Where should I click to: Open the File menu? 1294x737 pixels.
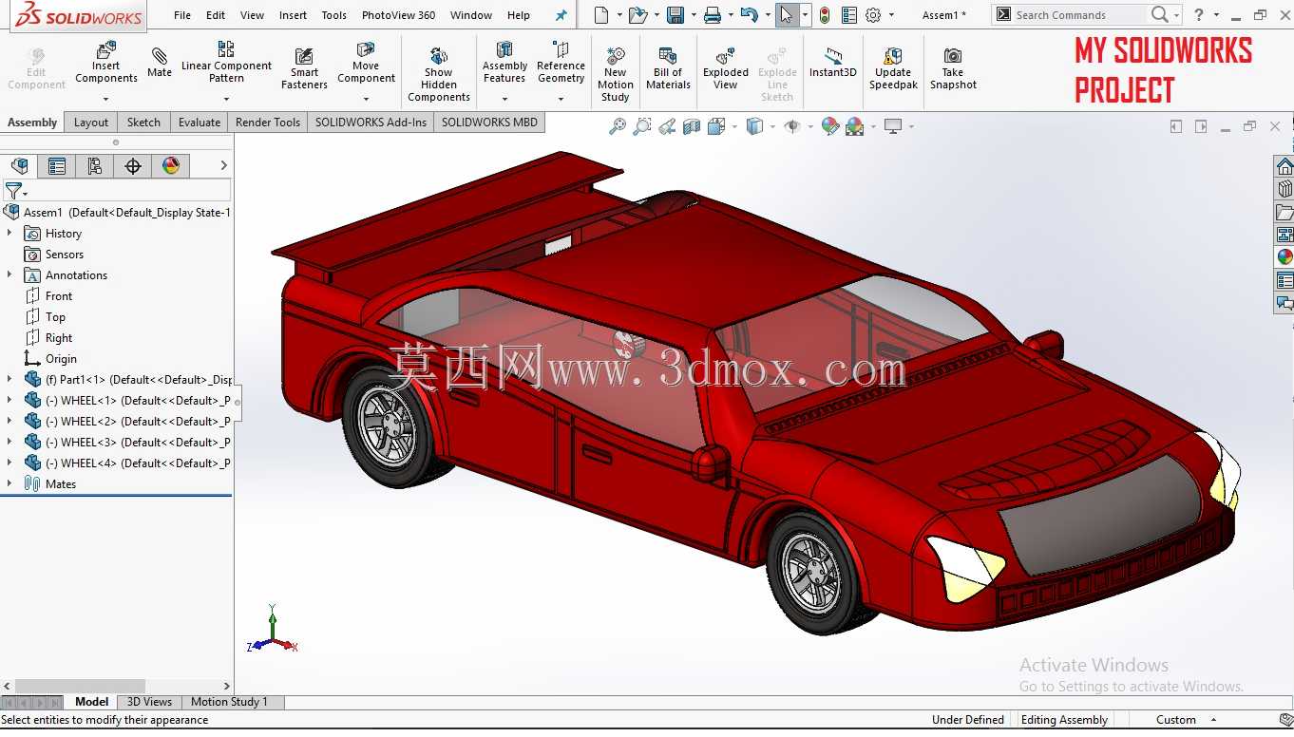coord(182,15)
